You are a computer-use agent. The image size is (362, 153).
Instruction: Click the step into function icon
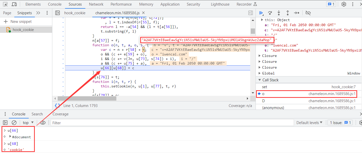[x=279, y=13]
